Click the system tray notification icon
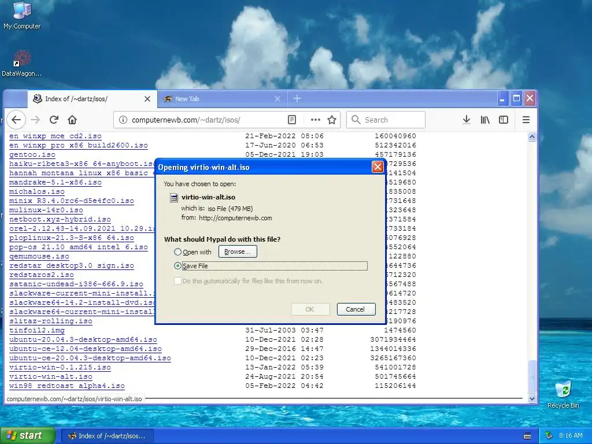Screen dimensions: 592x444 pos(549,436)
